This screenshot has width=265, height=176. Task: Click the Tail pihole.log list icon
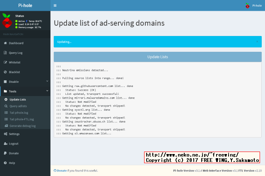tap(6, 113)
